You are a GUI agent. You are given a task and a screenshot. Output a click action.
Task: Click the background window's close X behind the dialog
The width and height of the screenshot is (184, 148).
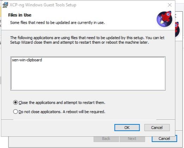coord(176,16)
